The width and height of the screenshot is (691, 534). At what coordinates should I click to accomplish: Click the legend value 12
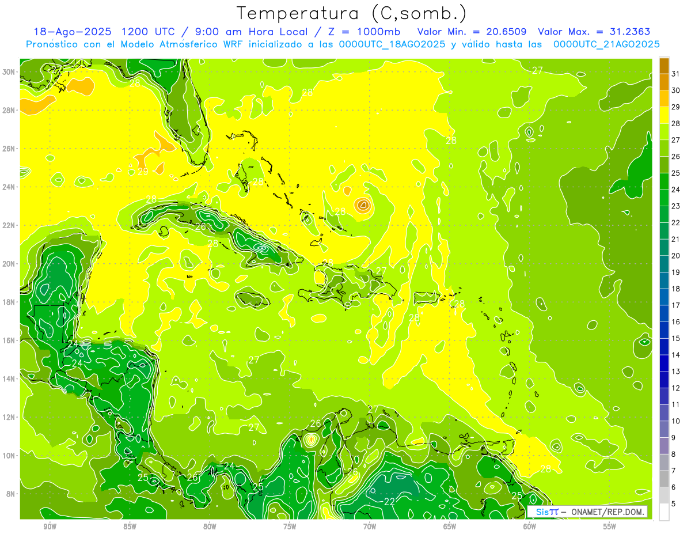(x=676, y=388)
